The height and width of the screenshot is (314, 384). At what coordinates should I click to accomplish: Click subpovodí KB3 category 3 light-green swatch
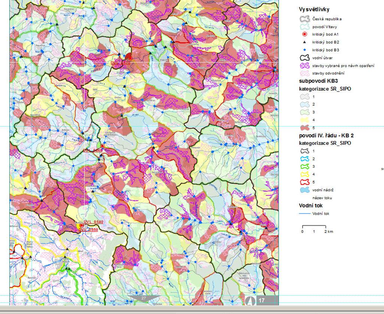pos(304,112)
